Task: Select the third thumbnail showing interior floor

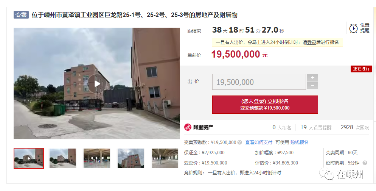Action: 96,158
